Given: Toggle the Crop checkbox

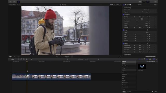Looking at the screenshot, I should coord(123,30).
